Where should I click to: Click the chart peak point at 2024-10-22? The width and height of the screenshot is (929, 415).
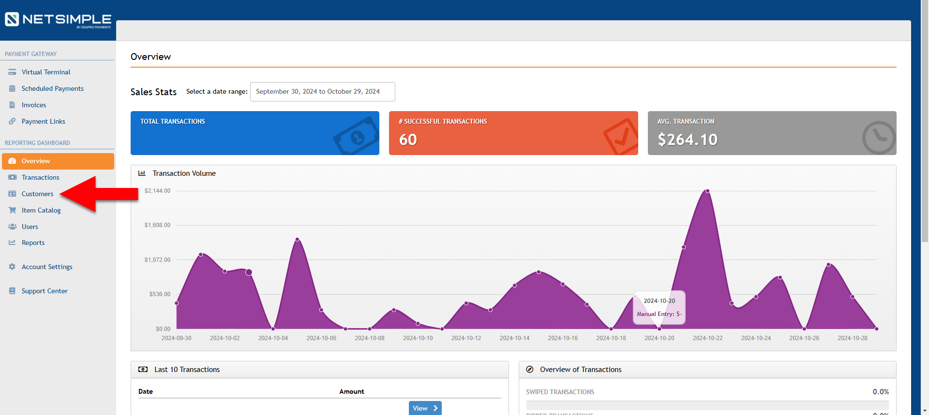[x=707, y=191]
